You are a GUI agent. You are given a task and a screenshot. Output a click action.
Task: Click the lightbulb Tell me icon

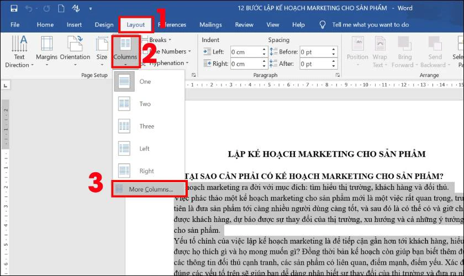point(323,25)
